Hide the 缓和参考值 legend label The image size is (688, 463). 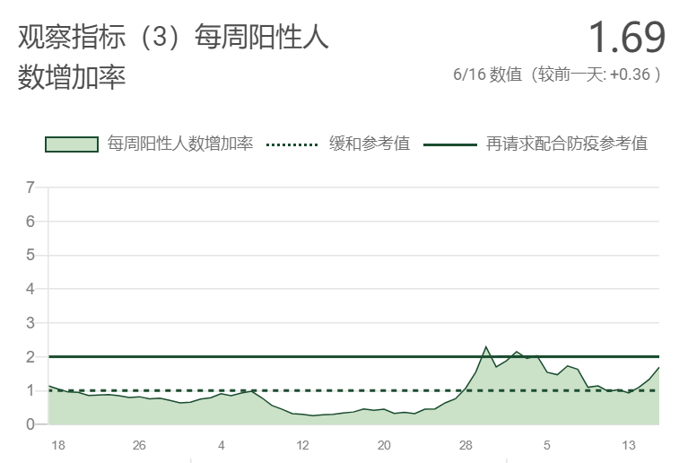[370, 144]
